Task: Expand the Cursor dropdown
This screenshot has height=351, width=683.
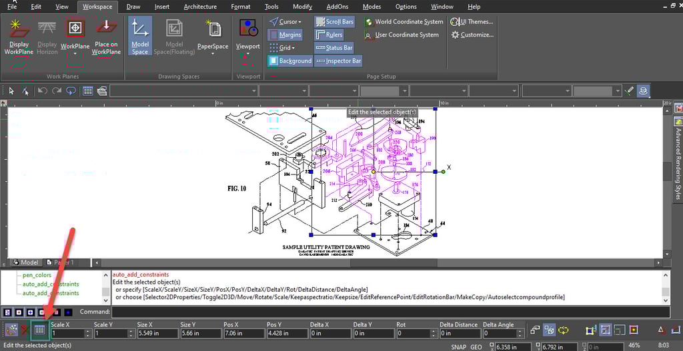Action: (x=299, y=22)
